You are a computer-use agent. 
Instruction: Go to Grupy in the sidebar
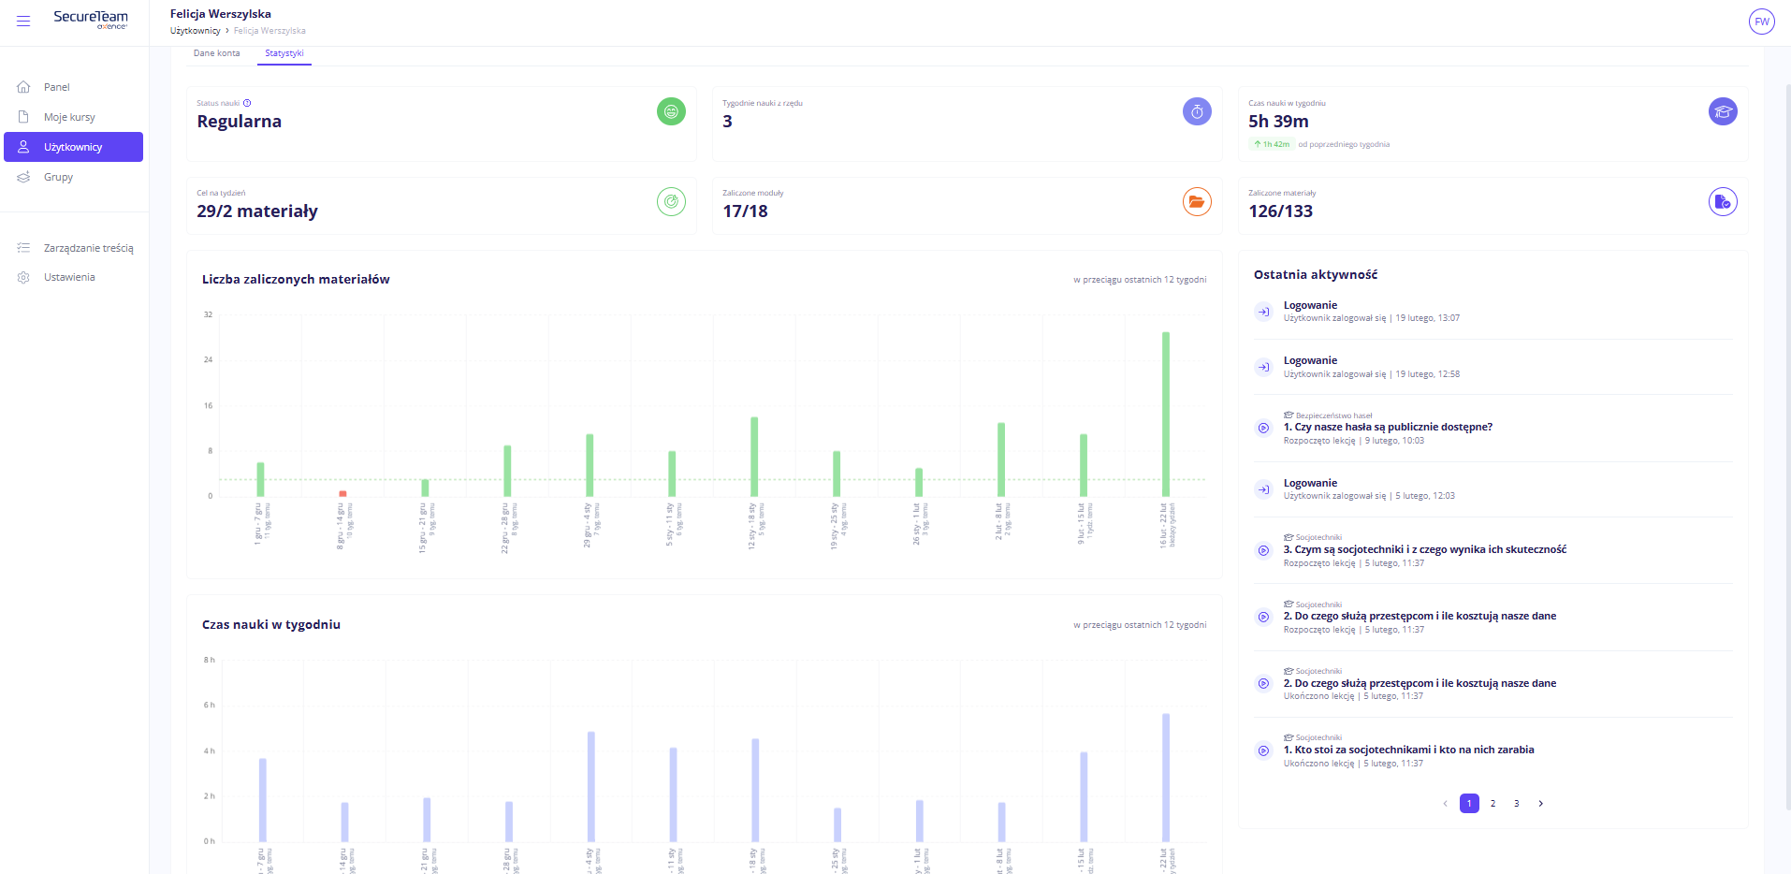tap(58, 177)
